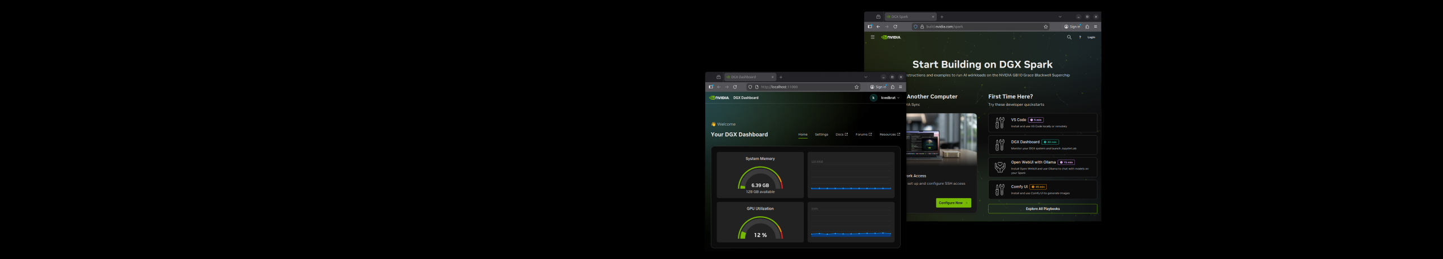Click the NVIDIA logo in DGX Dashboard header
Viewport: 1443px width, 259px height.
[719, 97]
